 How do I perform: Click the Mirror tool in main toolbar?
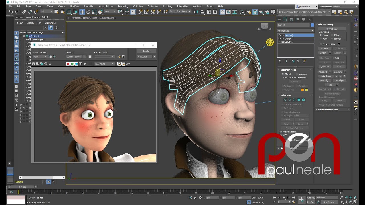(x=195, y=12)
